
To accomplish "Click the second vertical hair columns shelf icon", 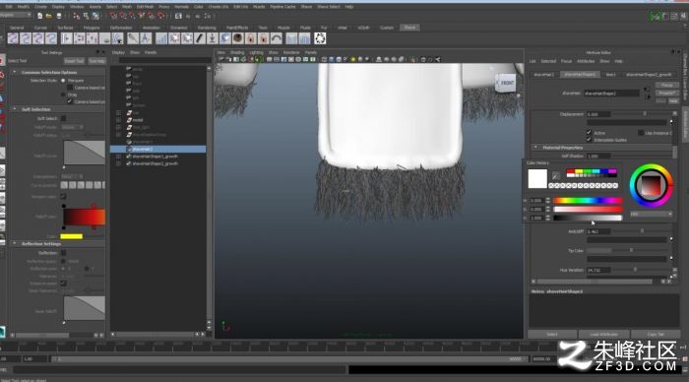I will click(304, 38).
